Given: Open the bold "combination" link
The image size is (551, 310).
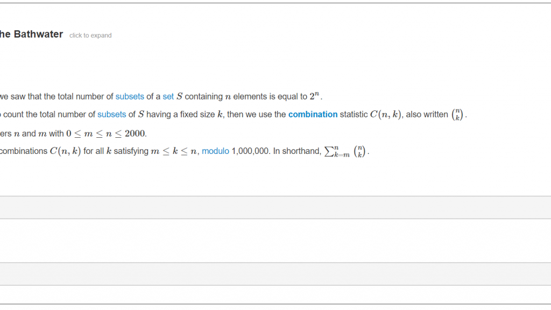Looking at the screenshot, I should click(x=313, y=115).
